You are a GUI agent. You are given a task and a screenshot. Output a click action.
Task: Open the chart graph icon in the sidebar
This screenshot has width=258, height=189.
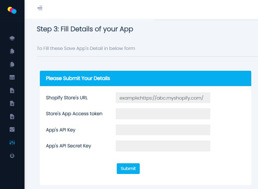pyautogui.click(x=12, y=130)
